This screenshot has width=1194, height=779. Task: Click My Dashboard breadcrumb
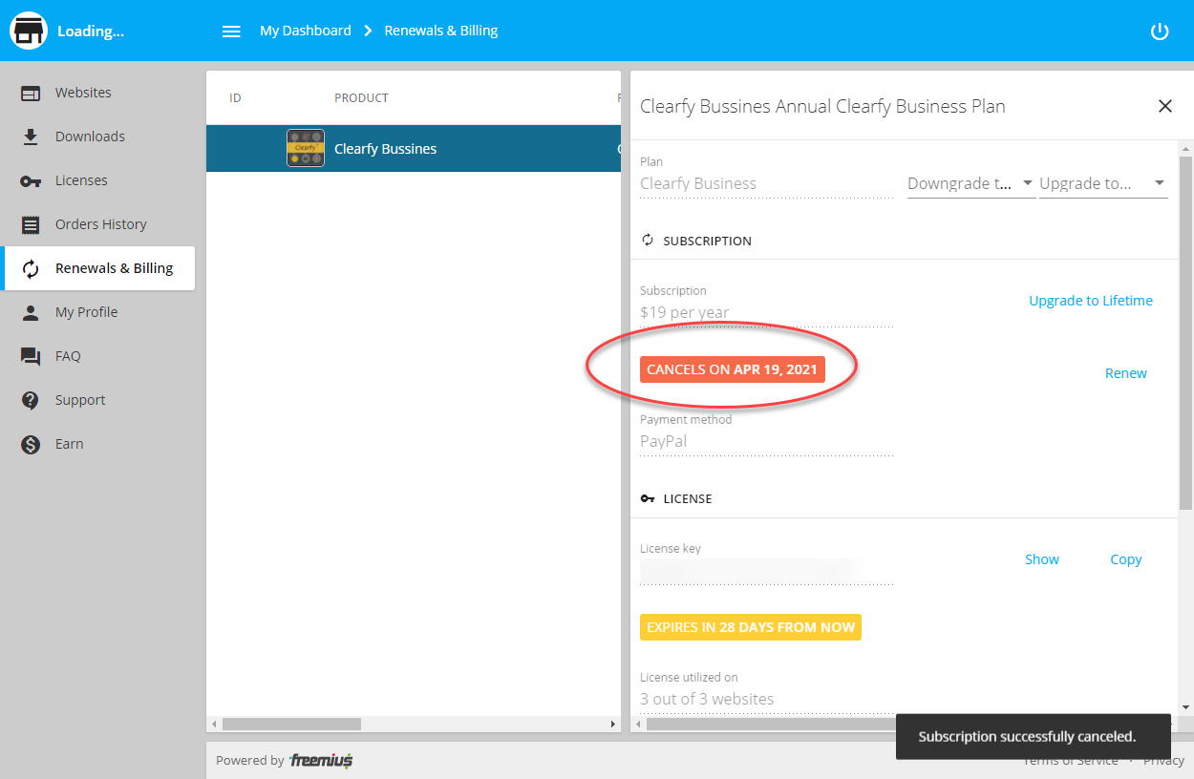point(306,31)
